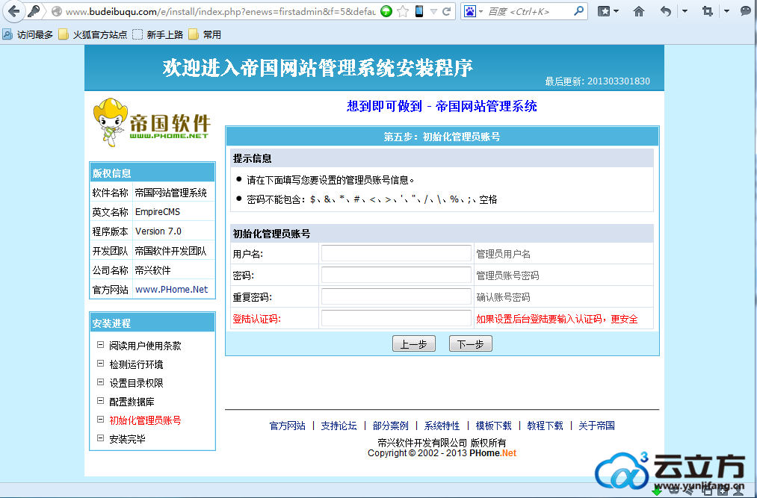Select 阅读用户使用条款 in install progress
The width and height of the screenshot is (757, 498).
pyautogui.click(x=145, y=346)
